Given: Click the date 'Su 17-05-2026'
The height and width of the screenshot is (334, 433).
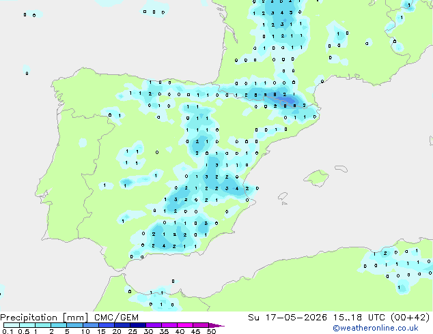Looking at the screenshot, I should point(288,318).
